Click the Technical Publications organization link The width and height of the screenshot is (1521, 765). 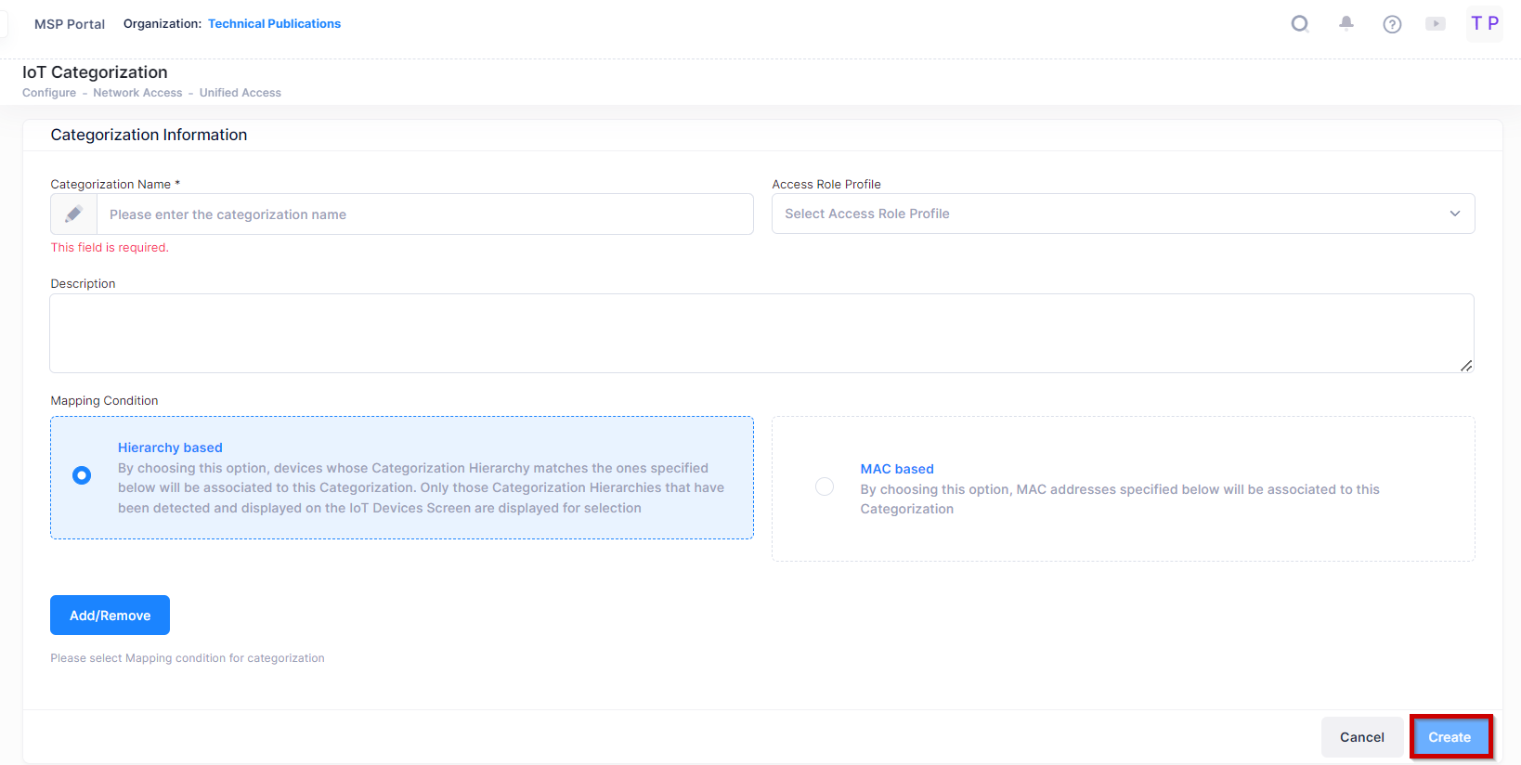point(274,24)
